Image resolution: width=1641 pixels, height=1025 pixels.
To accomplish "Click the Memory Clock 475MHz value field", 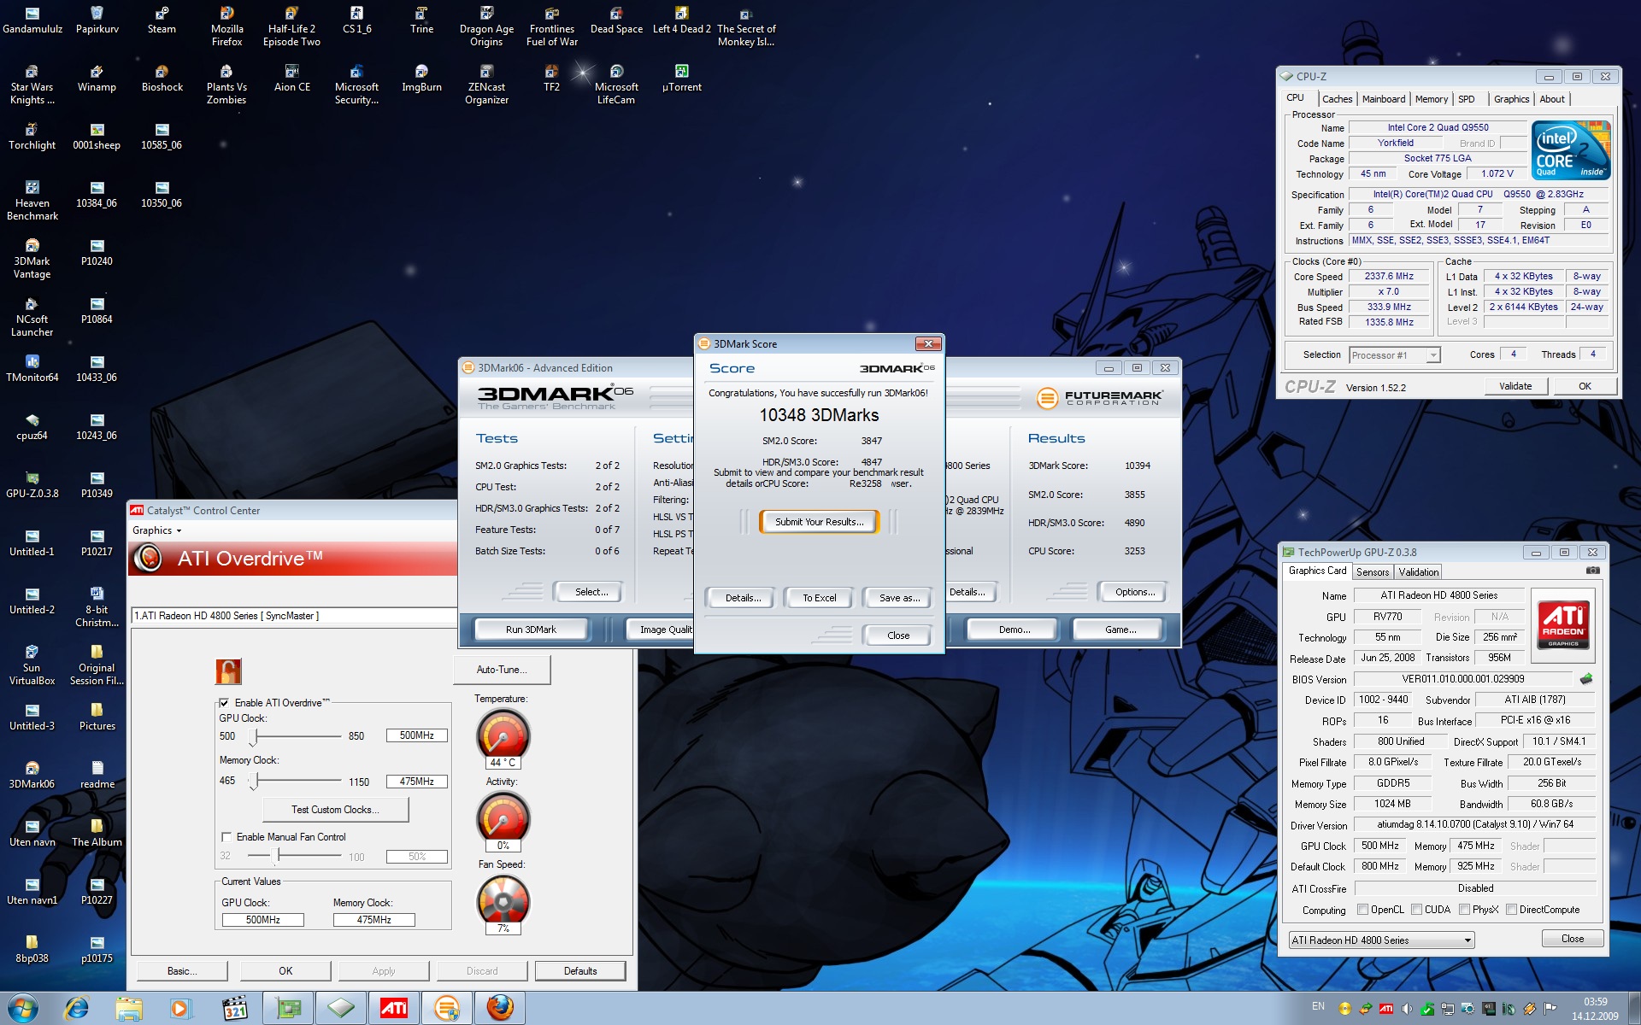I will 416,782.
